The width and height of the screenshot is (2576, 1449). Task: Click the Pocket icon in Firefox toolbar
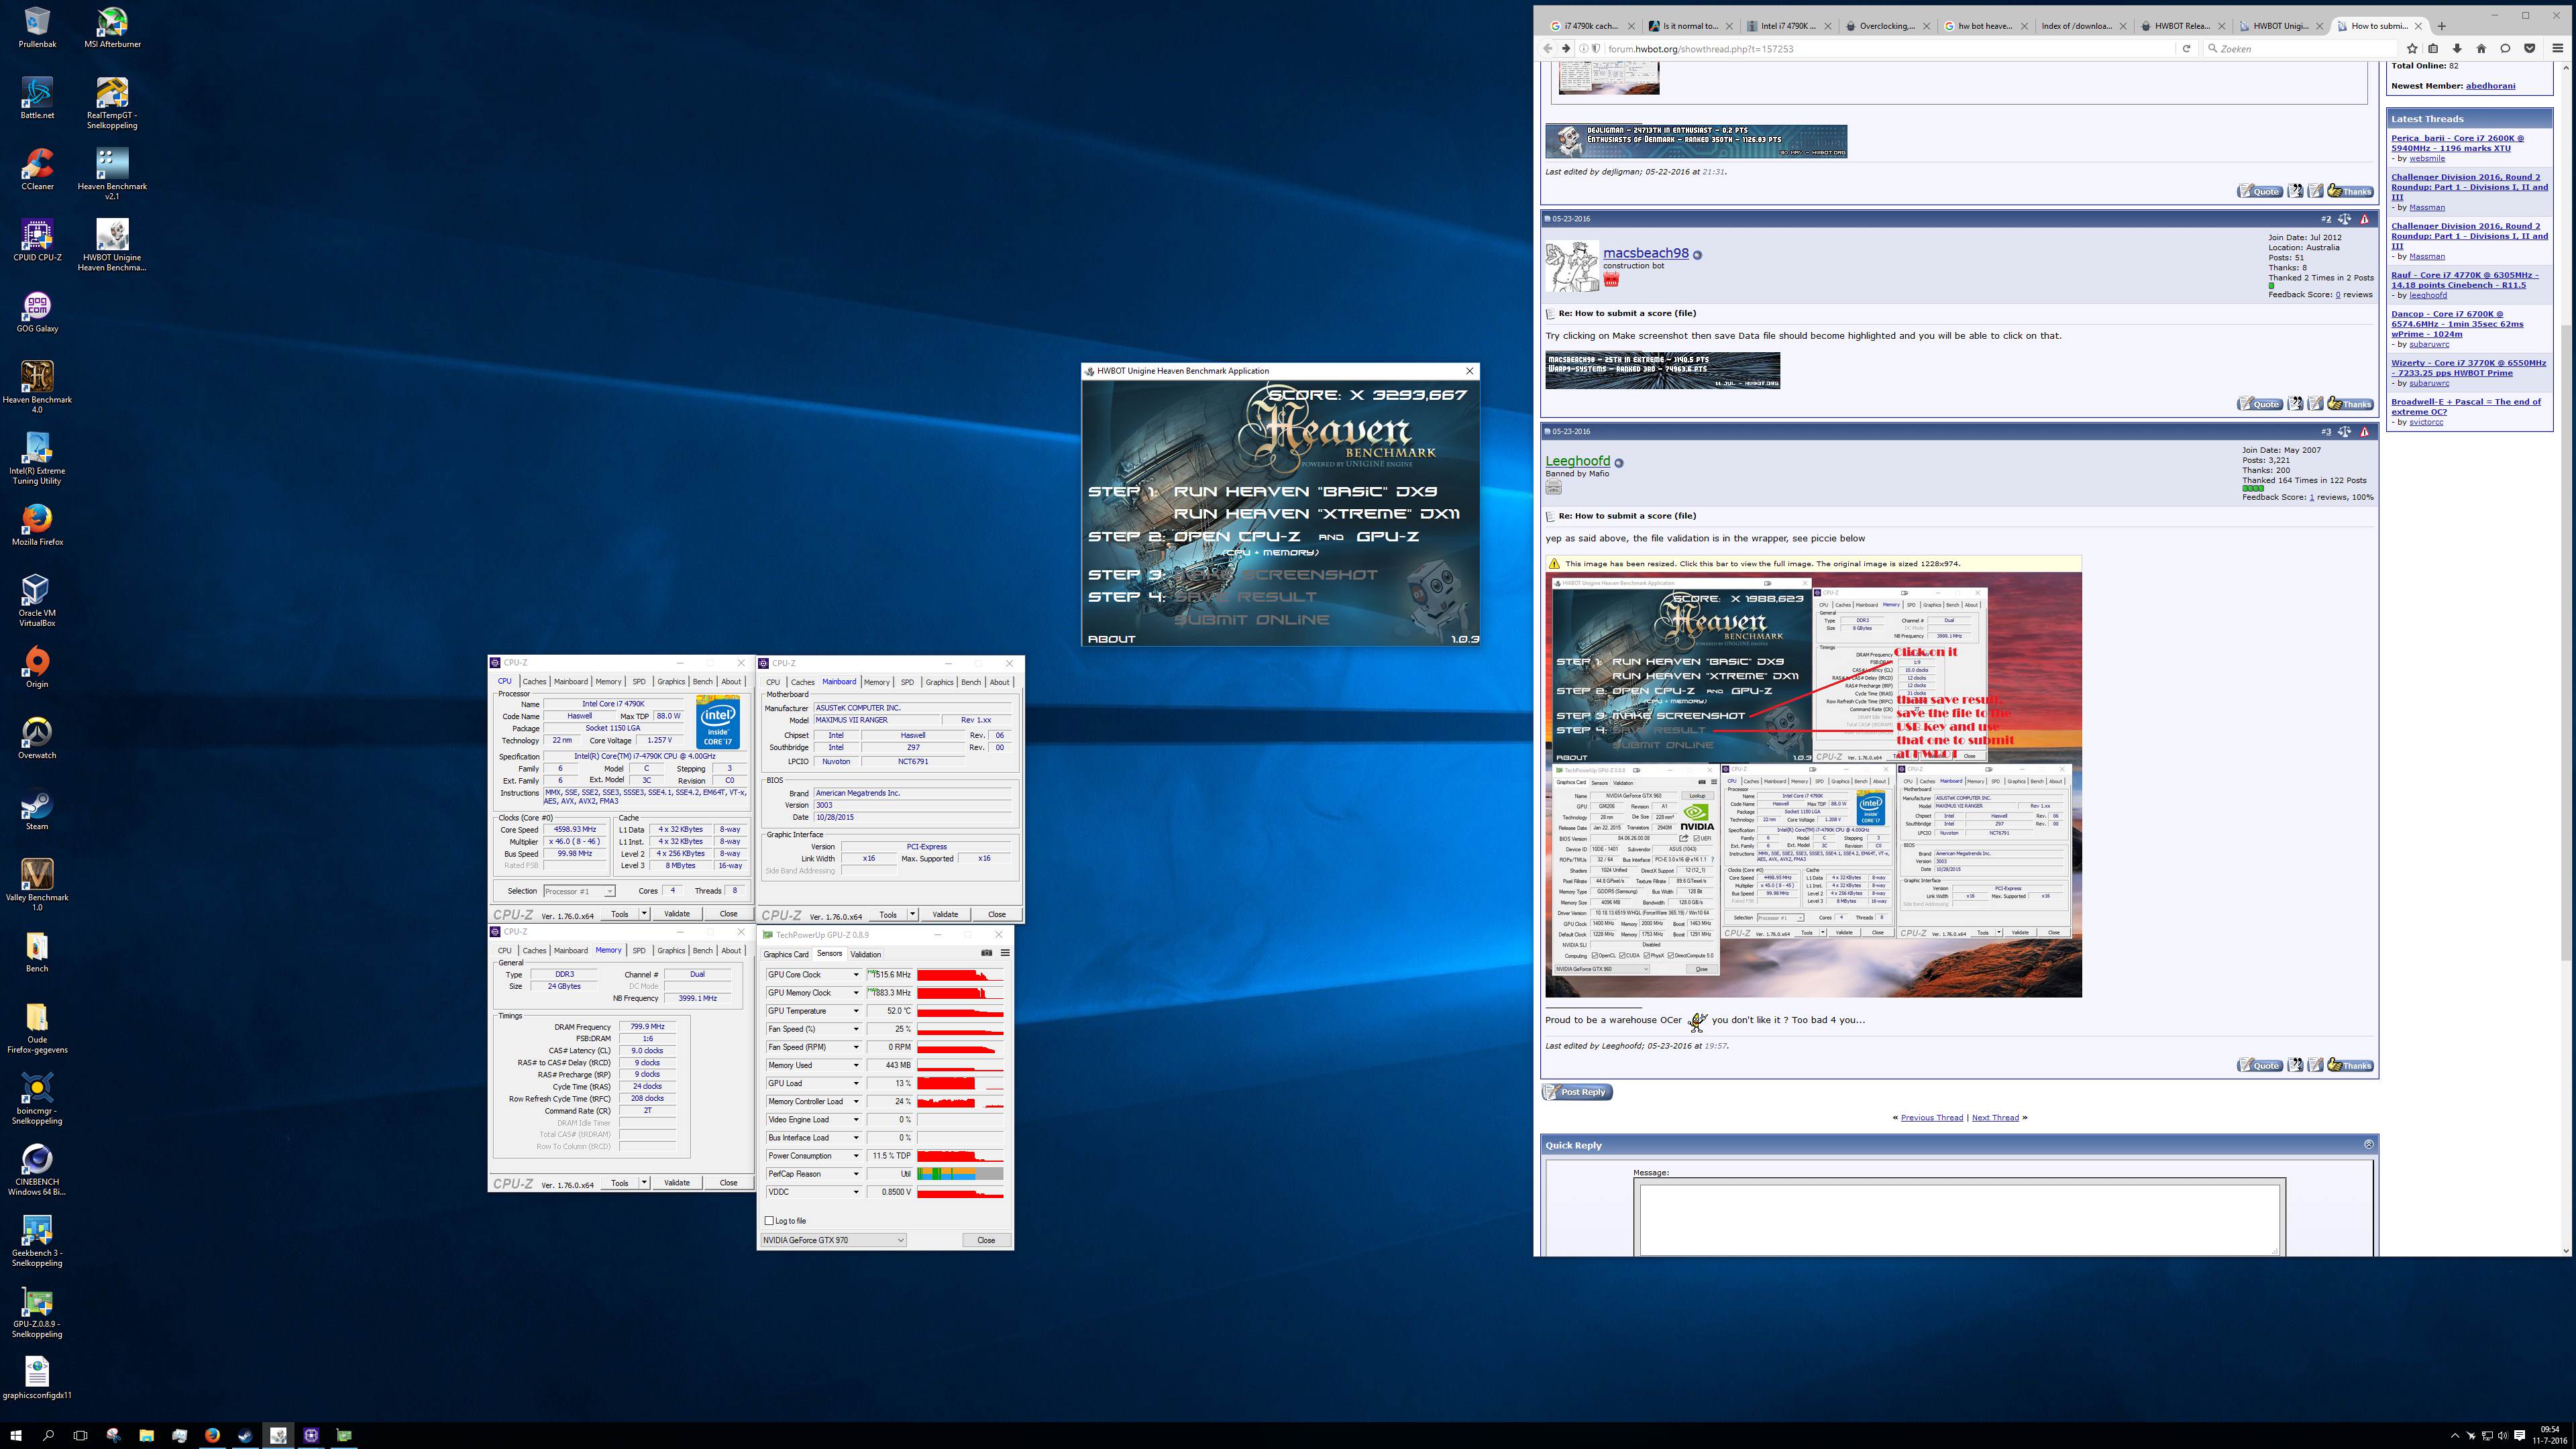click(2530, 48)
